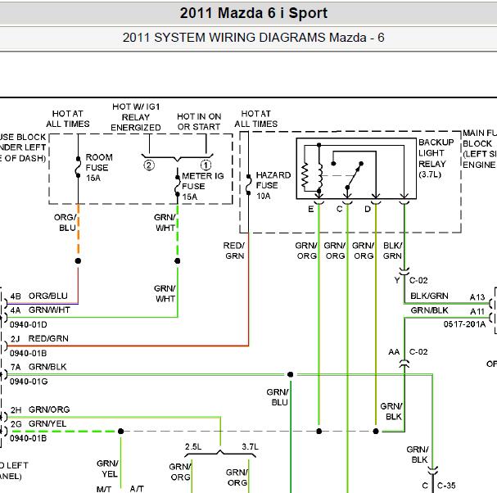
Task: Click the junction dot on the 7A GRN/BLK wire
Action: tap(290, 374)
